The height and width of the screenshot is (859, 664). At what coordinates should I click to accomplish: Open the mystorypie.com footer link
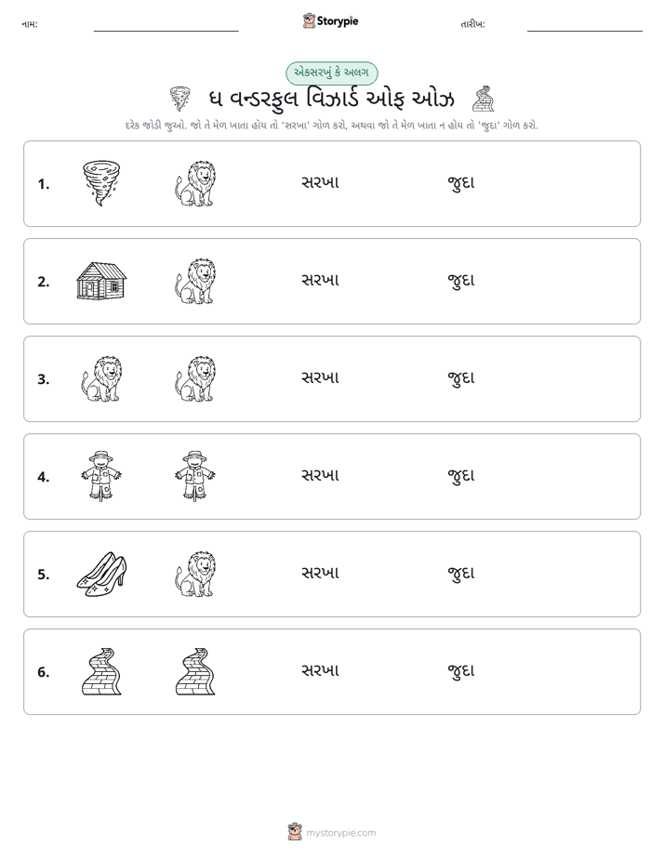[331, 832]
